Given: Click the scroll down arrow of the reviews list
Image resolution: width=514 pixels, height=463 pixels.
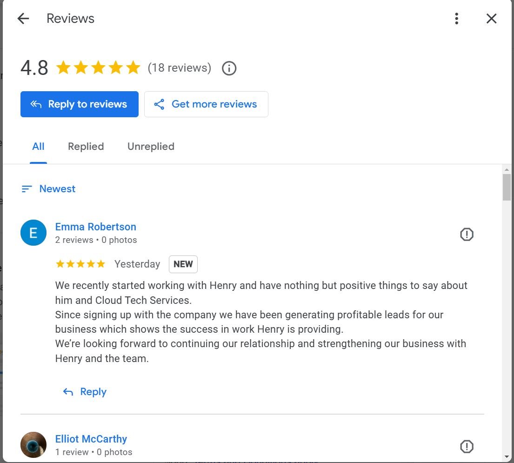Looking at the screenshot, I should coord(507,456).
